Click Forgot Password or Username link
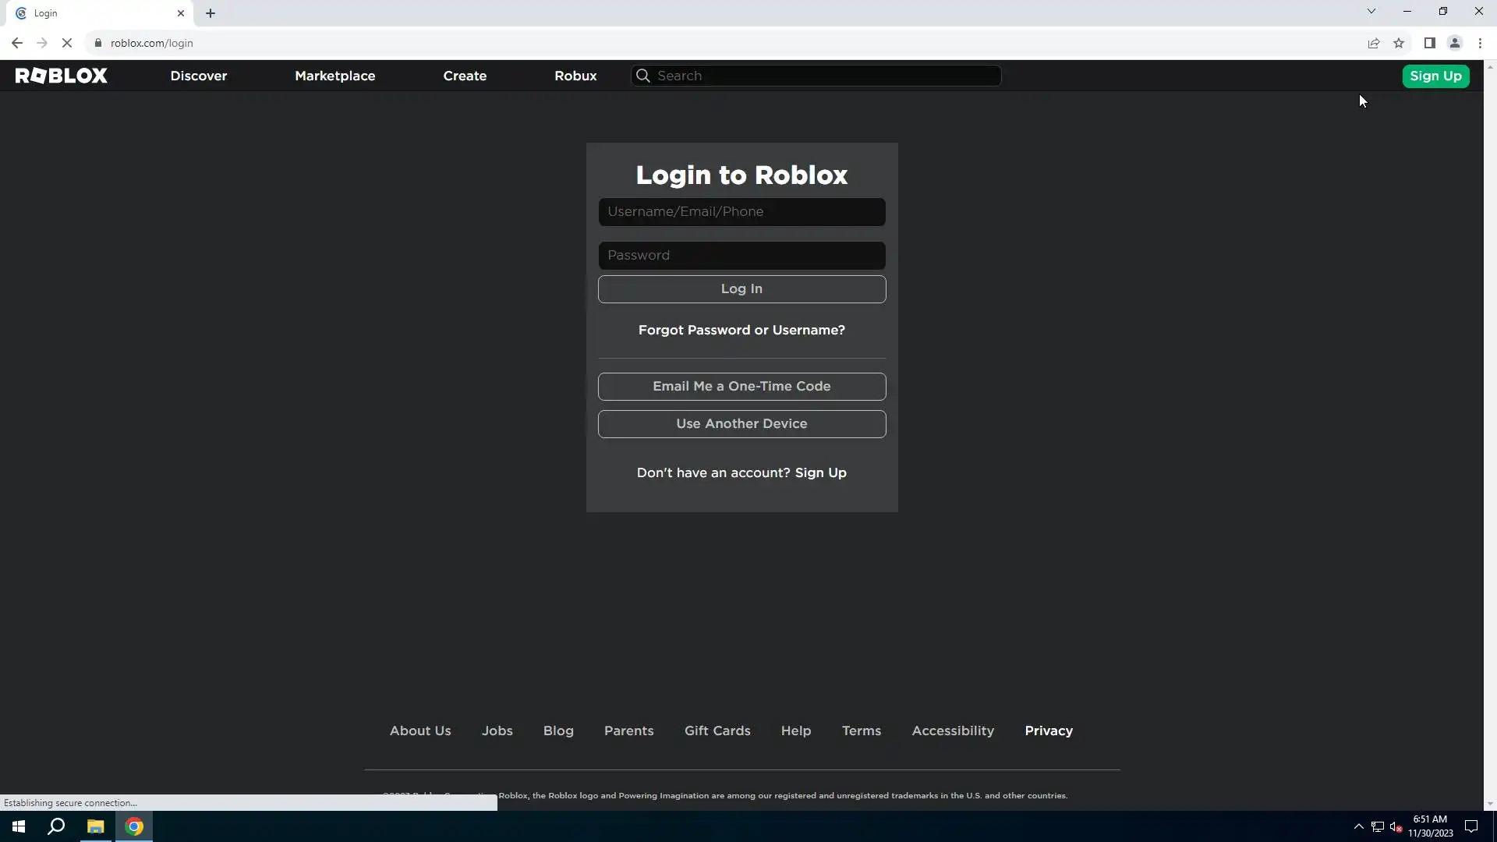Viewport: 1497px width, 842px height. 741,330
